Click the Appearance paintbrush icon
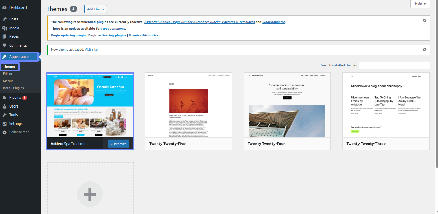This screenshot has width=438, height=214. (x=4, y=57)
